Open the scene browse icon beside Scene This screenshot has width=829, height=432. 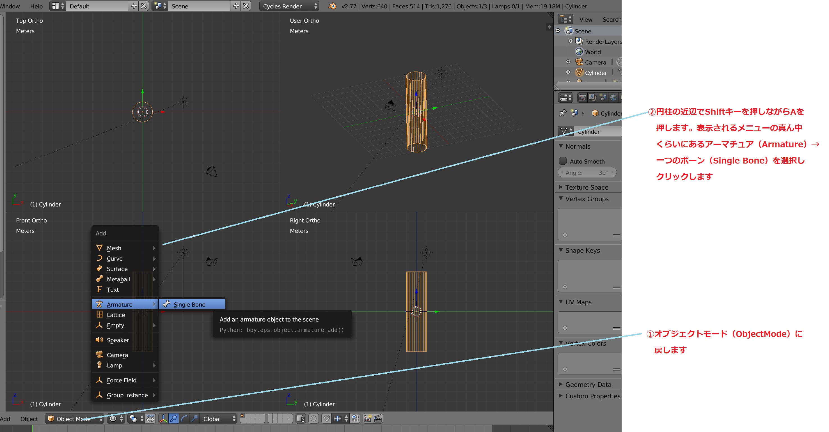click(x=160, y=6)
